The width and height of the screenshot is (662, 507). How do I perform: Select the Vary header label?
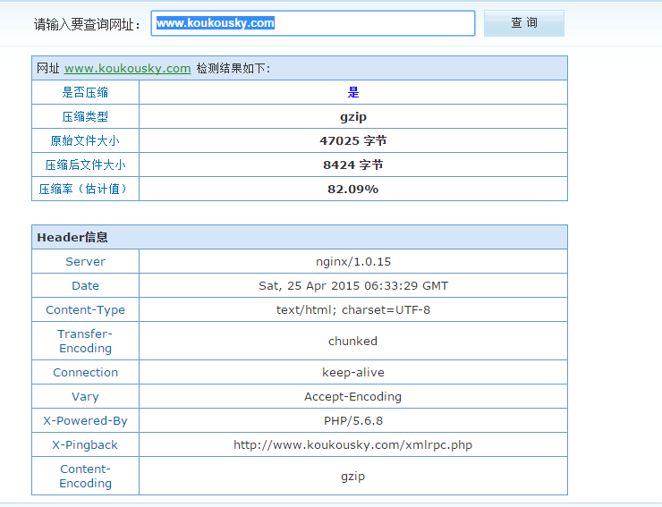tap(85, 397)
